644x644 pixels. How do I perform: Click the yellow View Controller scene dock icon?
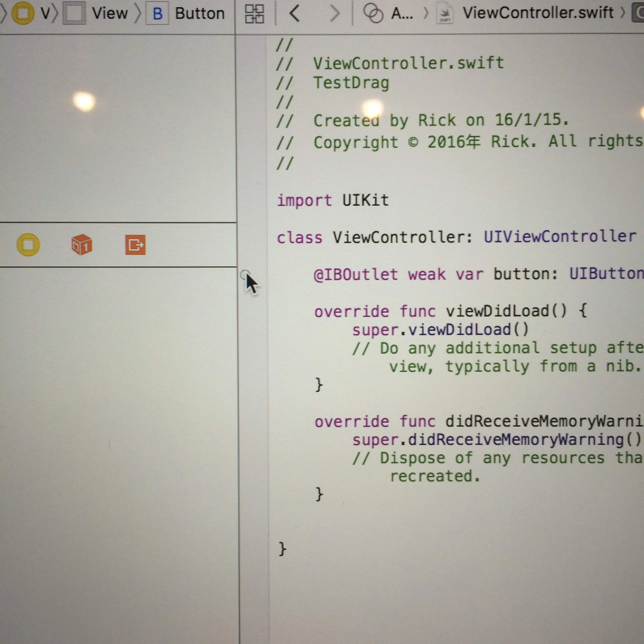[28, 245]
